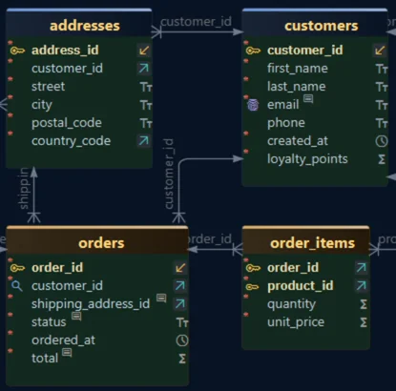
Task: Click the unique index icon beside email
Action: 253,105
